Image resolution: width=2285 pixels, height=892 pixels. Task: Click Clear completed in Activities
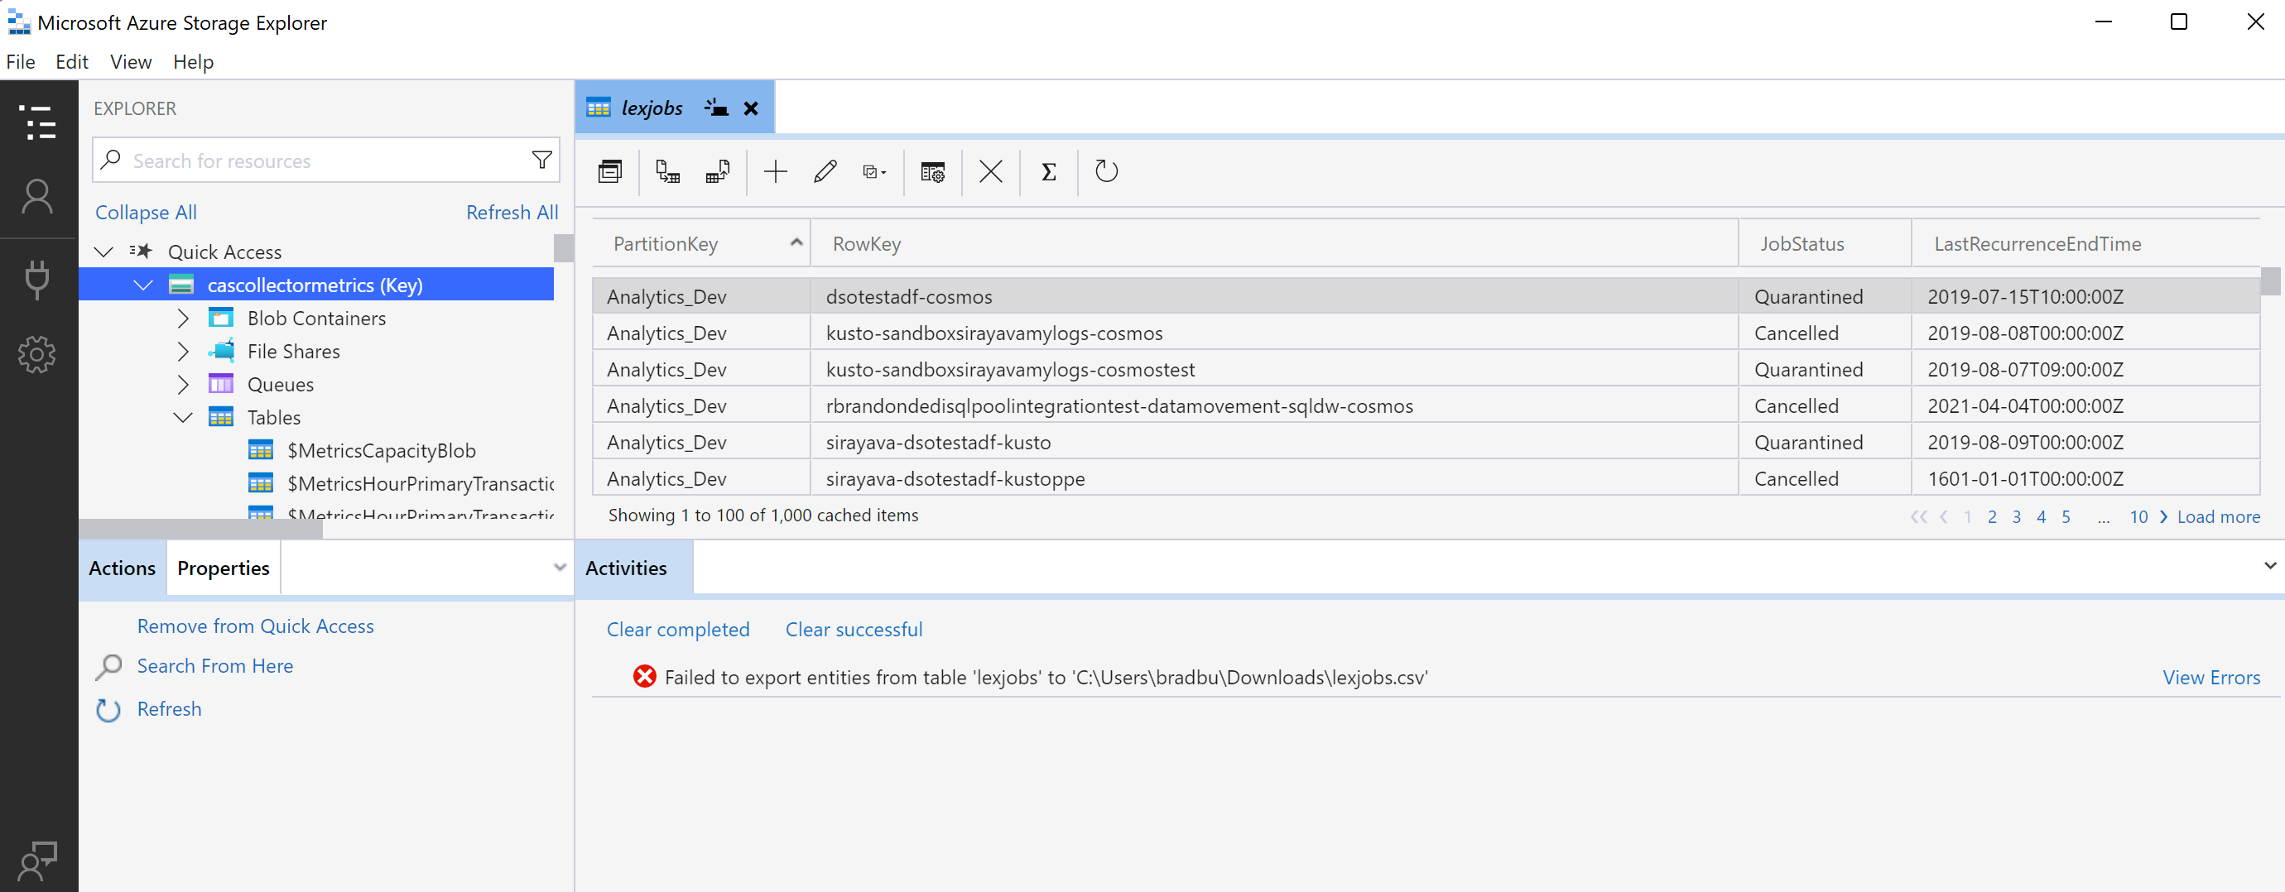click(678, 629)
